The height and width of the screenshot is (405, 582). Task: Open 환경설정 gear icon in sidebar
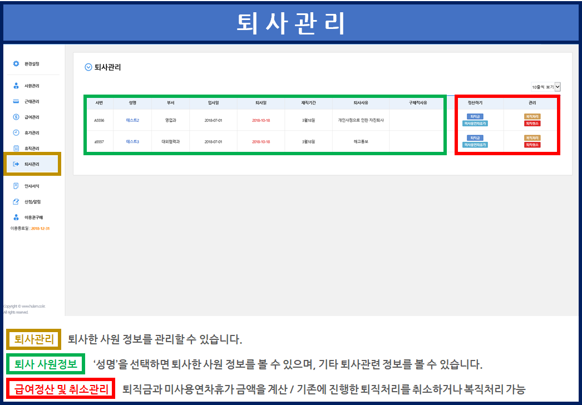16,64
